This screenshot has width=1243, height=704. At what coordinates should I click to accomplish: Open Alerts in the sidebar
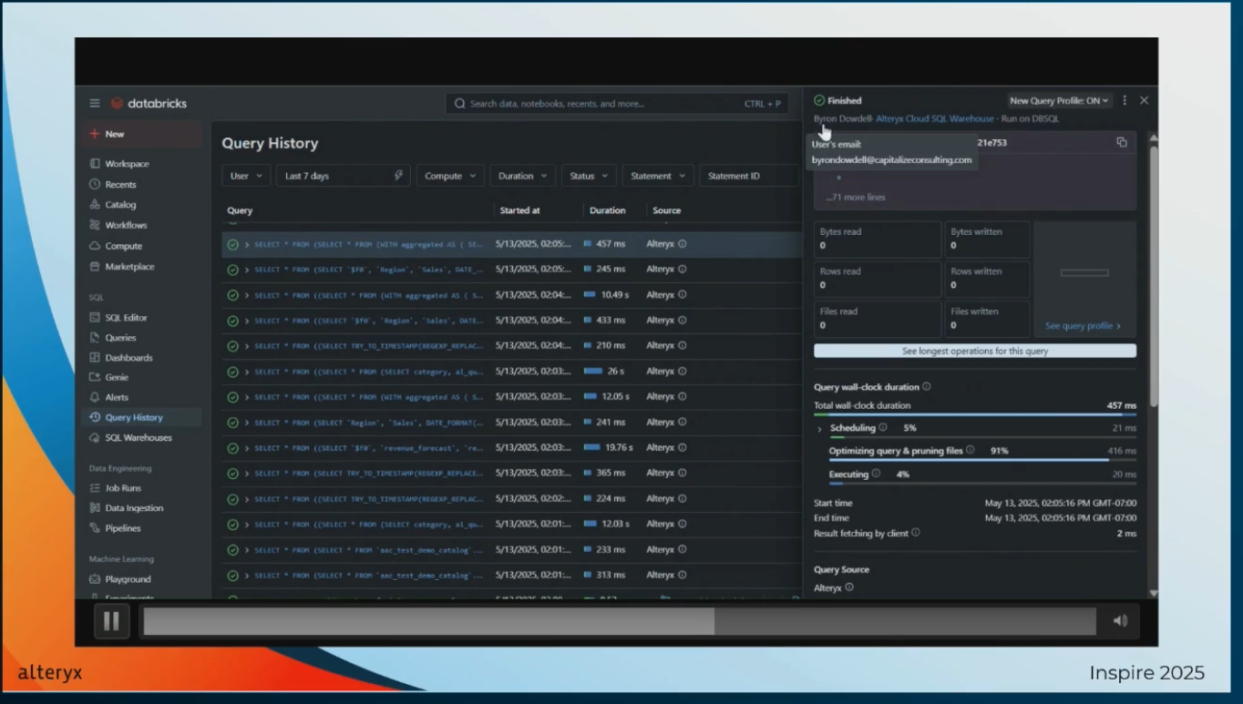coord(117,397)
